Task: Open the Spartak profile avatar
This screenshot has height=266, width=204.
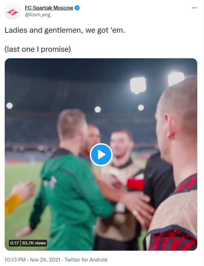Action: [x=13, y=12]
